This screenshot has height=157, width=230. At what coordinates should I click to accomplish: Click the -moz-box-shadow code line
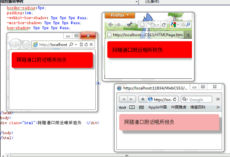(x=44, y=23)
